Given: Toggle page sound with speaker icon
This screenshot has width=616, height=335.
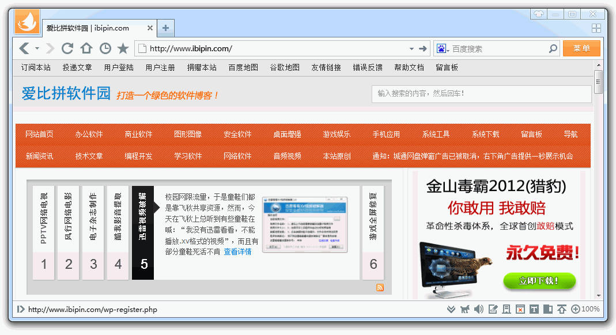Looking at the screenshot, I should pos(478,310).
